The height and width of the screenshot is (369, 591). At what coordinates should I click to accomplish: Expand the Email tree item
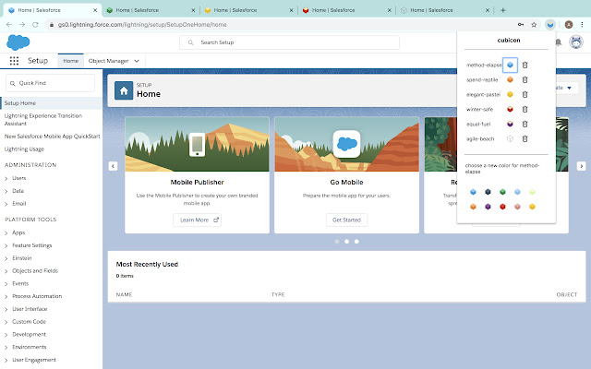point(6,204)
